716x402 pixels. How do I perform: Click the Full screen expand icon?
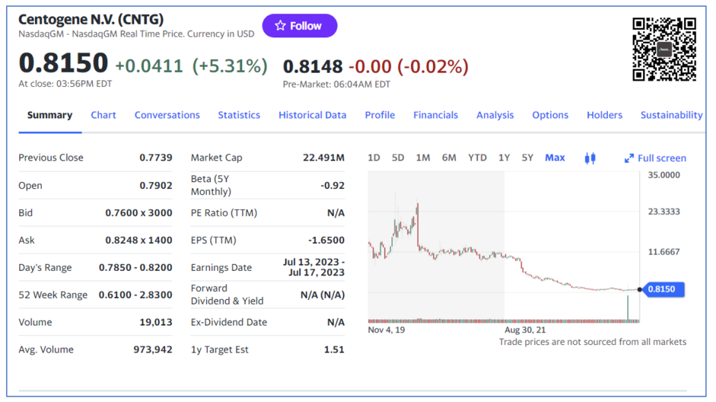[x=629, y=158]
